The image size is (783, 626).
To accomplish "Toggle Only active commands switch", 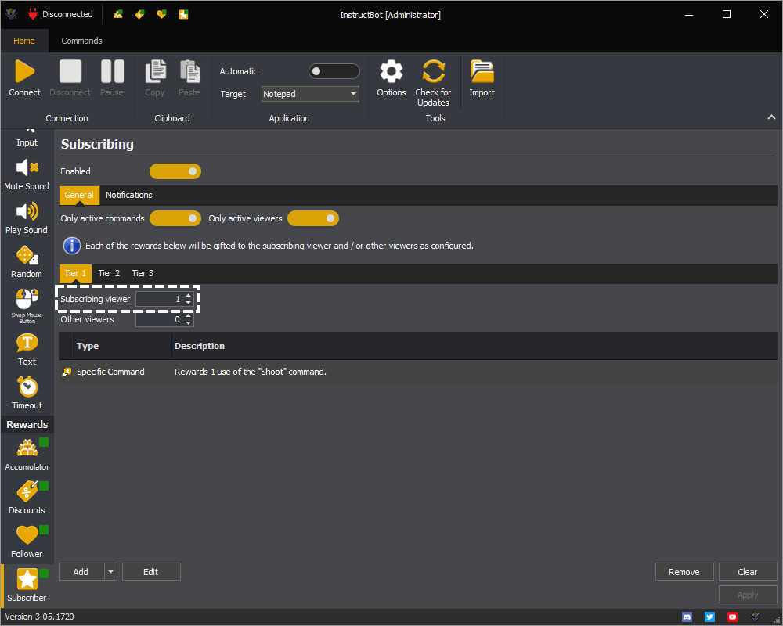I will 175,218.
